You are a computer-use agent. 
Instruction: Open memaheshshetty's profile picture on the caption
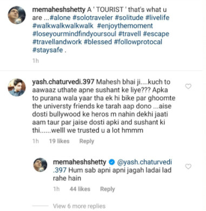(17, 15)
